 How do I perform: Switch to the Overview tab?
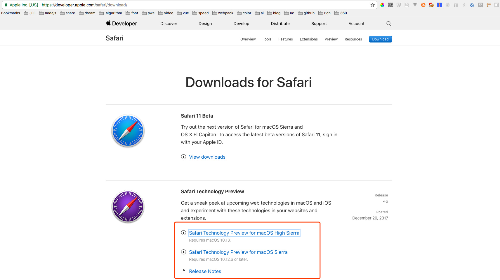(248, 39)
